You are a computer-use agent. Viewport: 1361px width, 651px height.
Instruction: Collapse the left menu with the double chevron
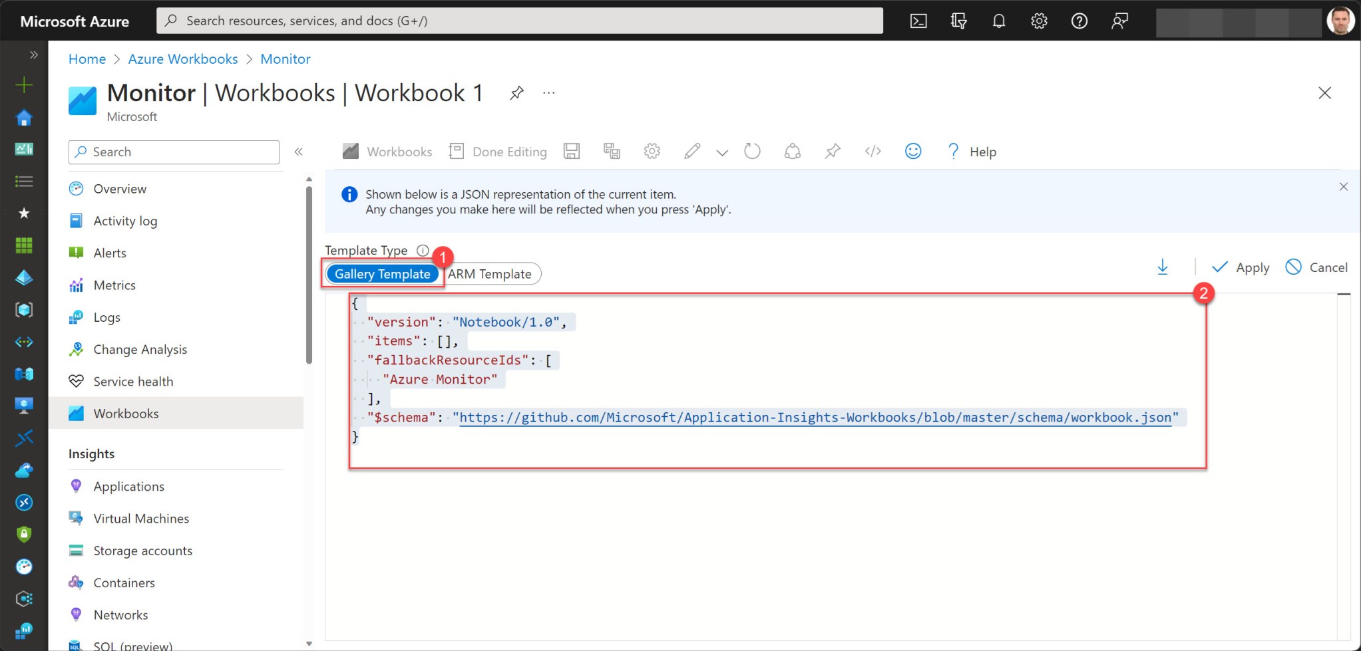pyautogui.click(x=299, y=152)
